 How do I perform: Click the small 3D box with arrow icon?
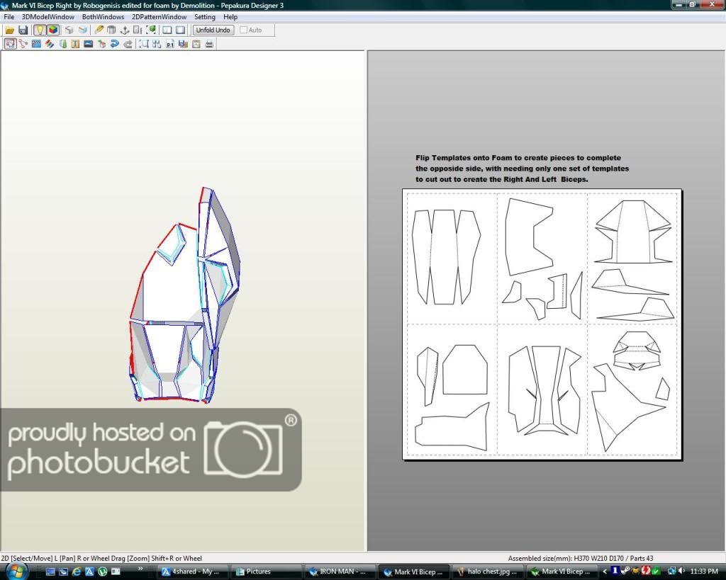coord(102,44)
